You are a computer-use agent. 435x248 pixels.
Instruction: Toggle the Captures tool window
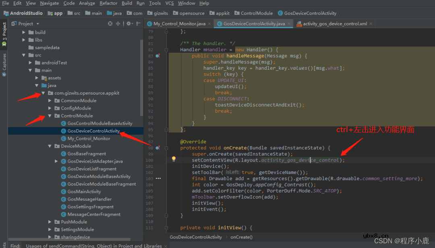coord(4,63)
